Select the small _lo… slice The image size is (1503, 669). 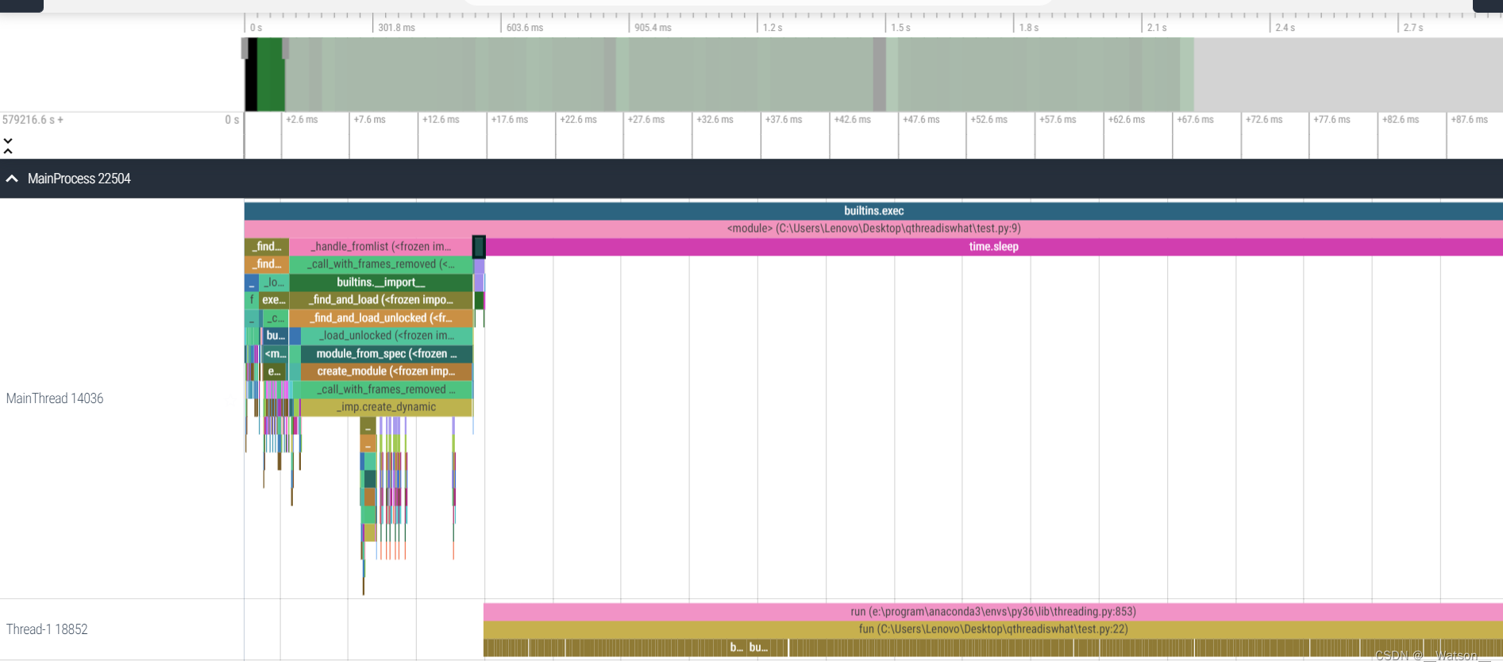coord(274,283)
